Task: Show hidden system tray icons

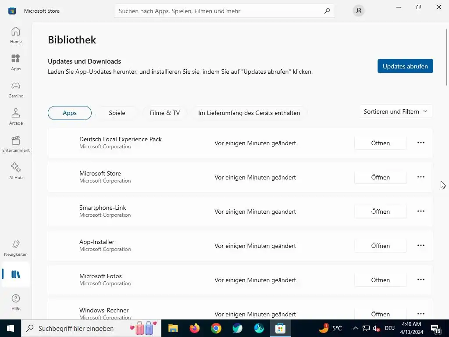Action: coord(355,328)
